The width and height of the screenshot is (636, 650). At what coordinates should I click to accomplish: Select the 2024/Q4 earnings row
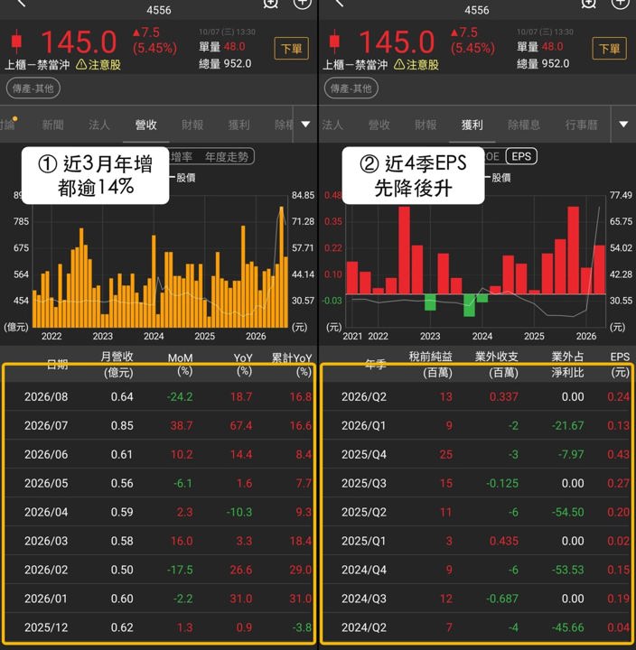pyautogui.click(x=478, y=570)
